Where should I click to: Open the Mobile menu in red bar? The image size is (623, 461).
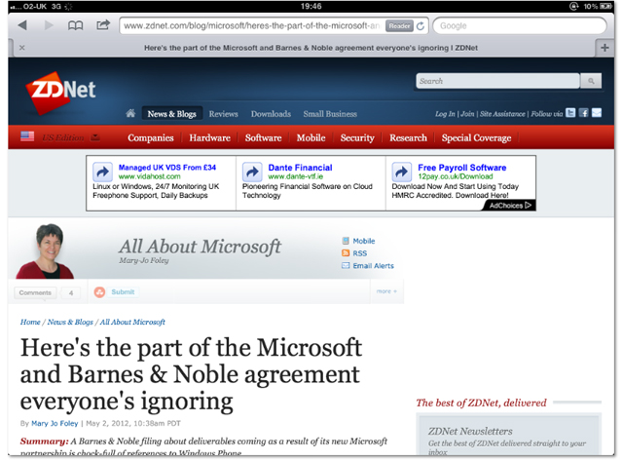[311, 138]
